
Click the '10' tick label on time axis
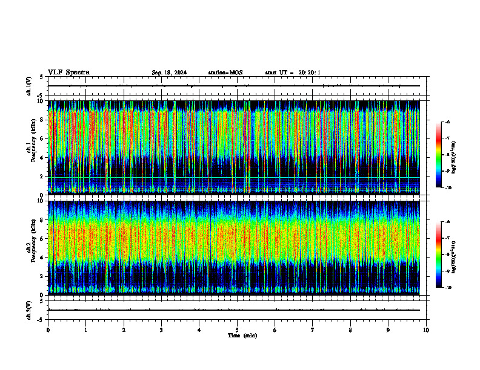point(426,330)
